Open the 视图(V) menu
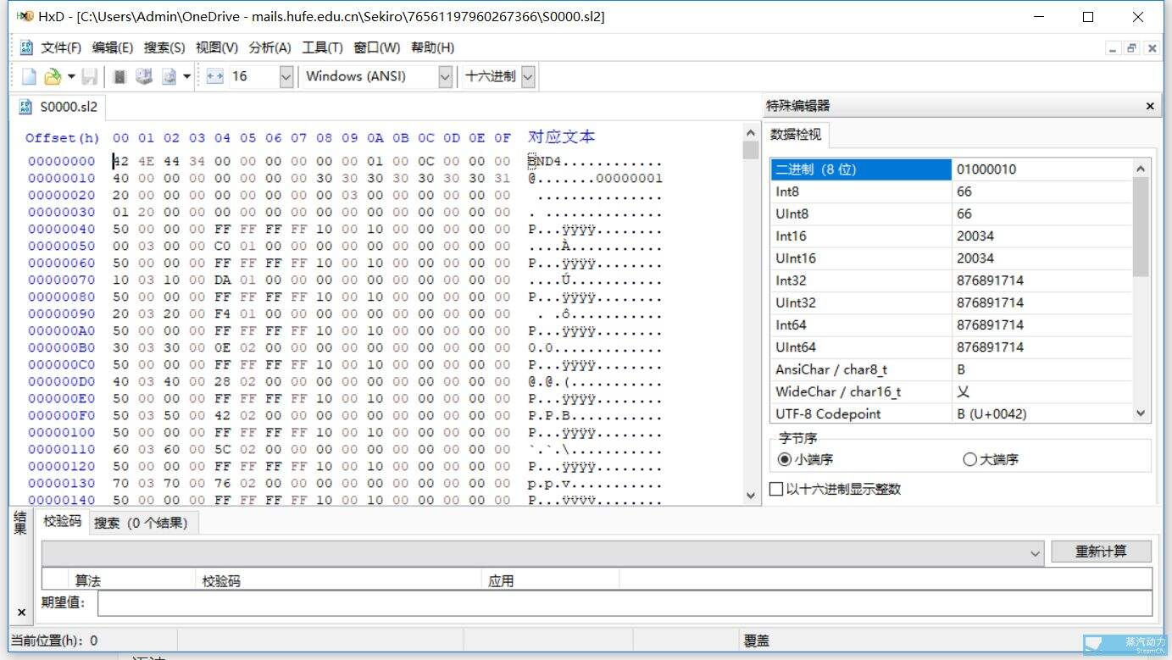This screenshot has height=660, width=1172. pyautogui.click(x=217, y=47)
